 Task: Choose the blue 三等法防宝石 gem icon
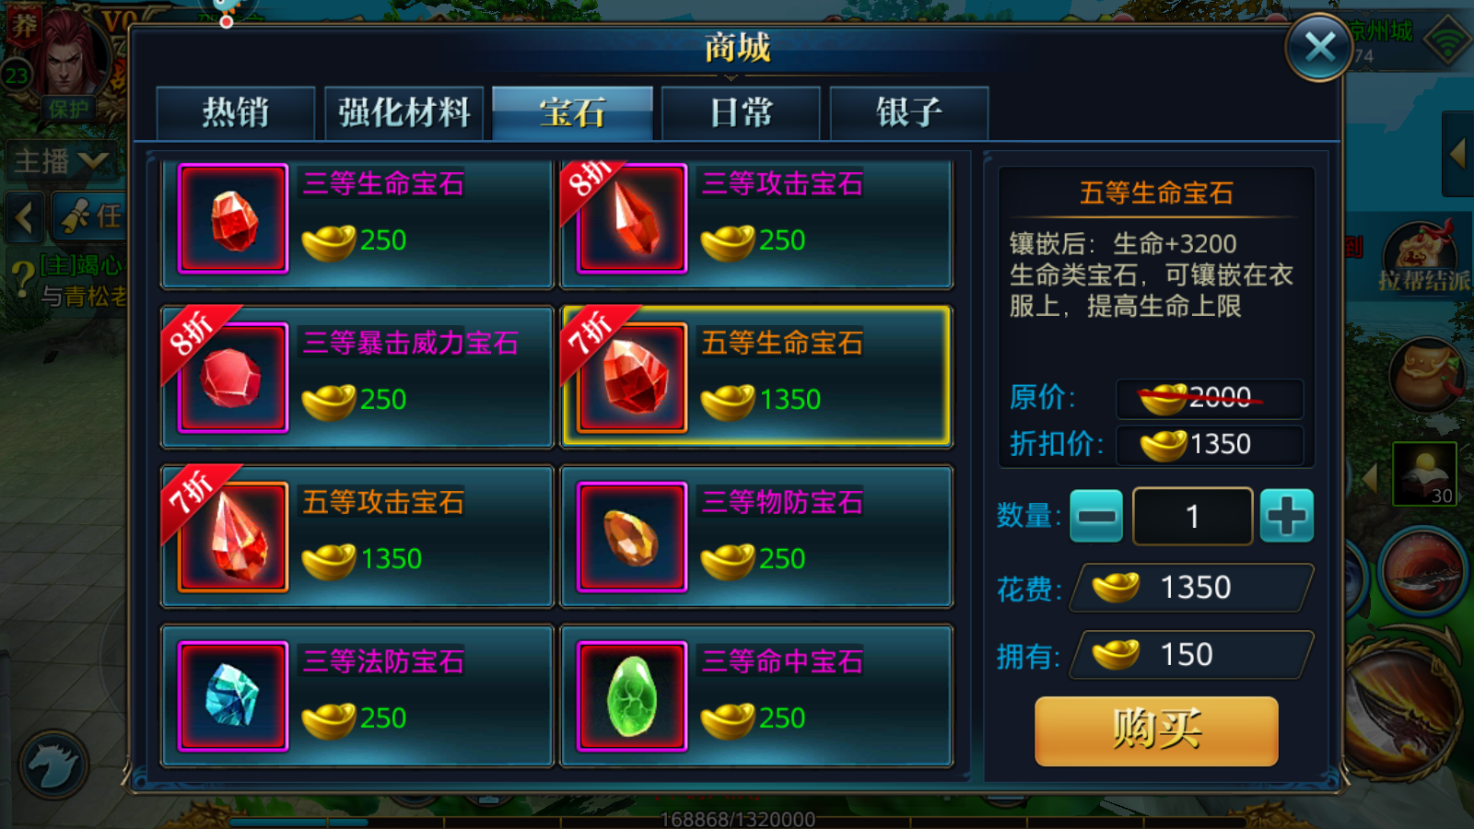[x=233, y=696]
